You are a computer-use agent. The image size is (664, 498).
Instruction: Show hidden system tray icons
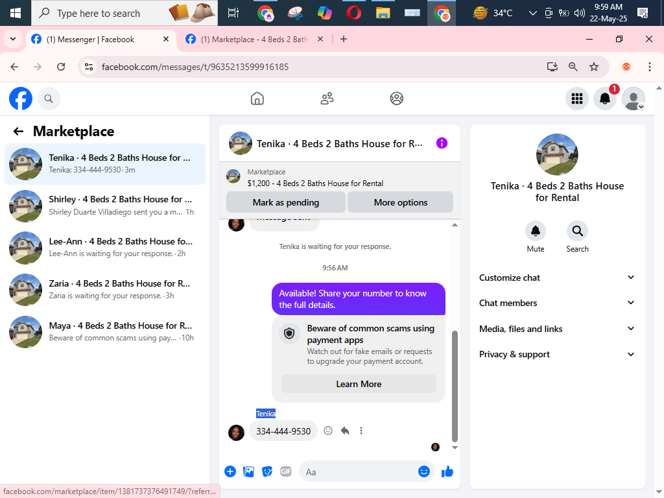[x=533, y=13]
